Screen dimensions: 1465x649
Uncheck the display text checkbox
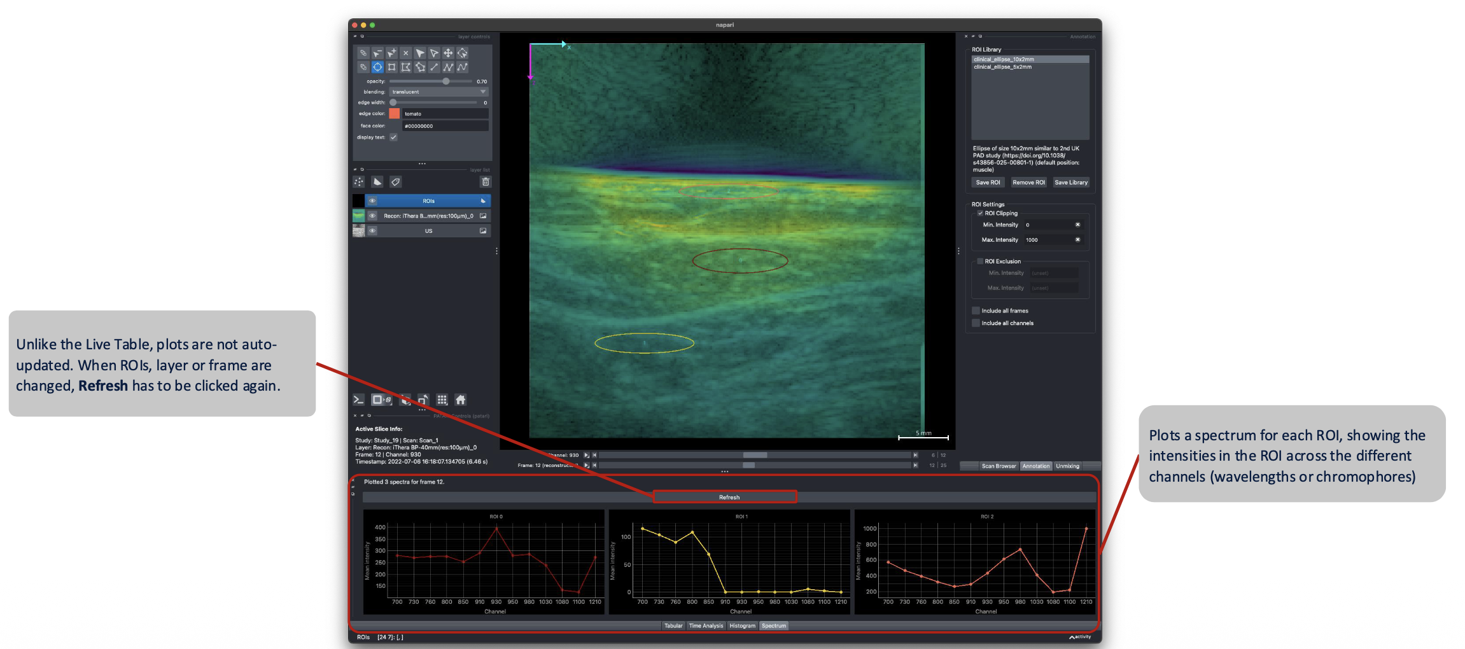tap(393, 137)
